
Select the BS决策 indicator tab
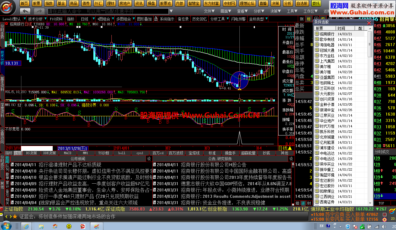click(31, 153)
